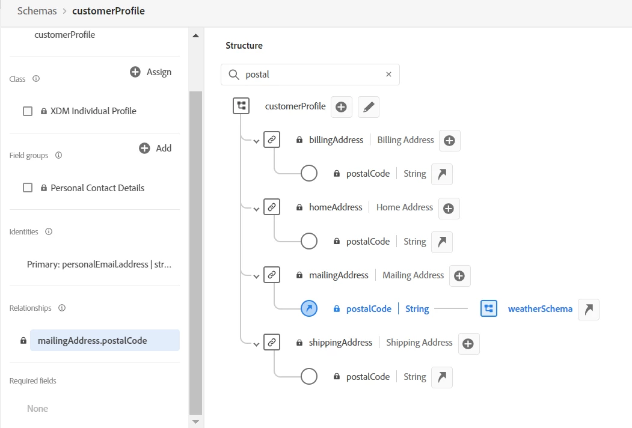
Task: Open the weatherSchema link
Action: pos(540,309)
